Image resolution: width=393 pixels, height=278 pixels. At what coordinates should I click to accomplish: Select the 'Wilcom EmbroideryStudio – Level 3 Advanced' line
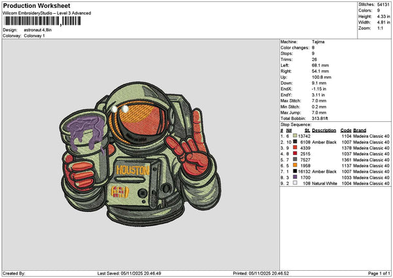(x=47, y=13)
